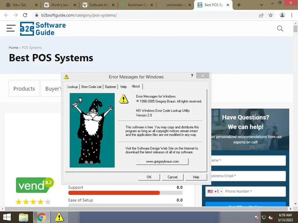Click the Name field in contact form

point(249,160)
